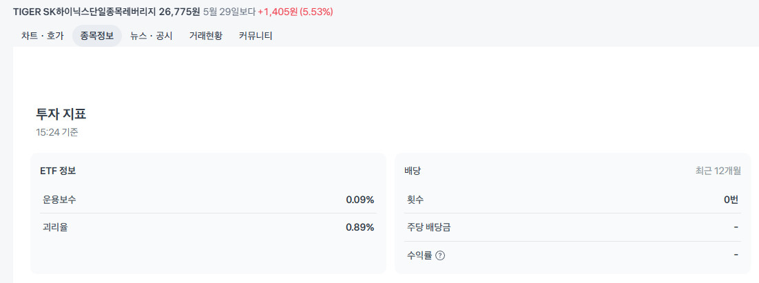The image size is (759, 283).
Task: Click the 운용보수 row label
Action: [x=59, y=199]
